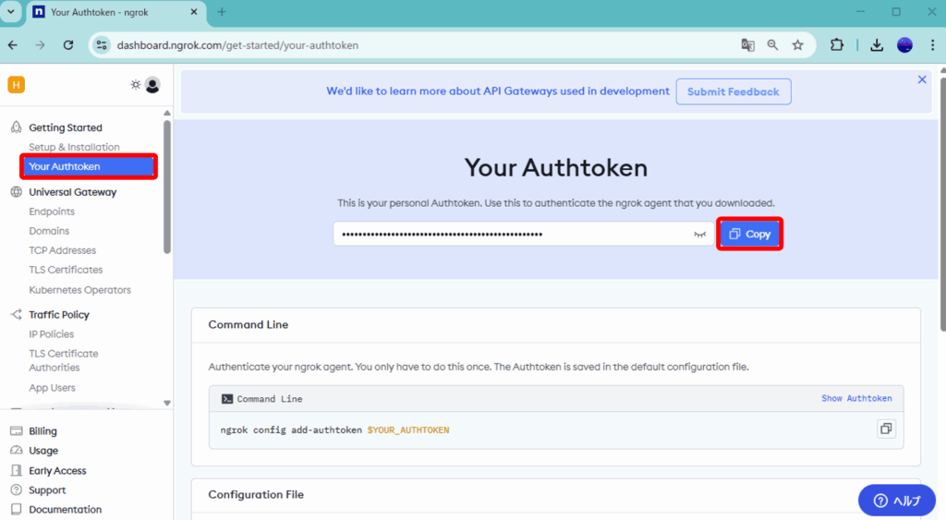Open Billing from the sidebar

[42, 431]
